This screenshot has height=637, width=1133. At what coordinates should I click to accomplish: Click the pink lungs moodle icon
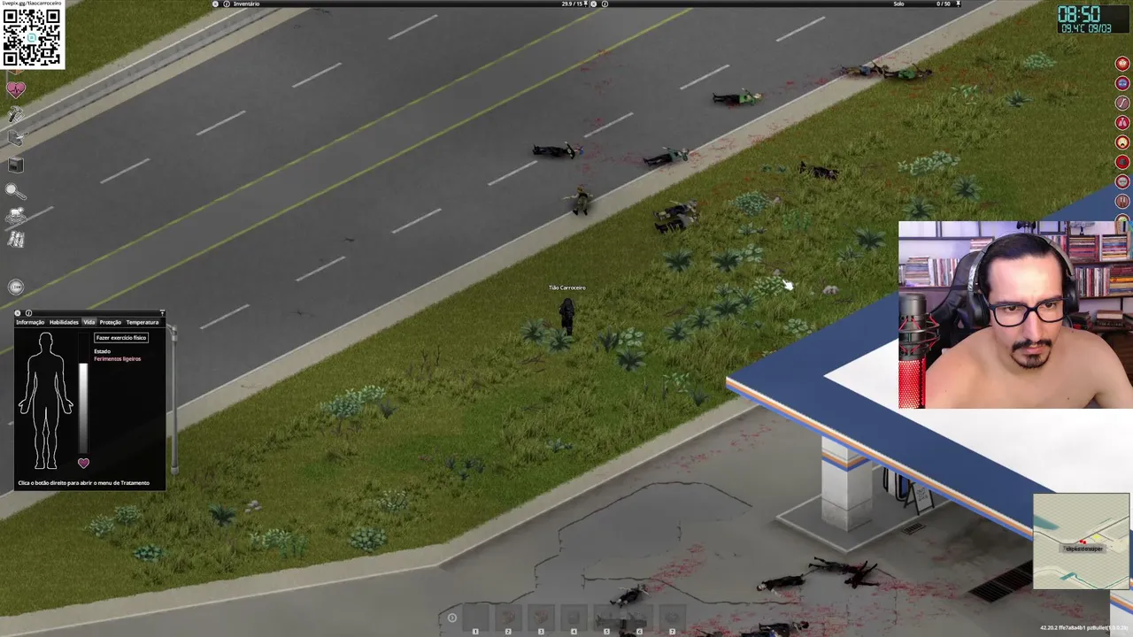(x=1122, y=122)
